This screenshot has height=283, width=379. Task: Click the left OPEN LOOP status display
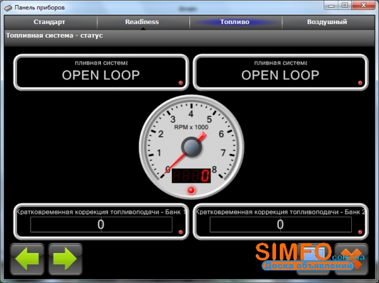101,72
